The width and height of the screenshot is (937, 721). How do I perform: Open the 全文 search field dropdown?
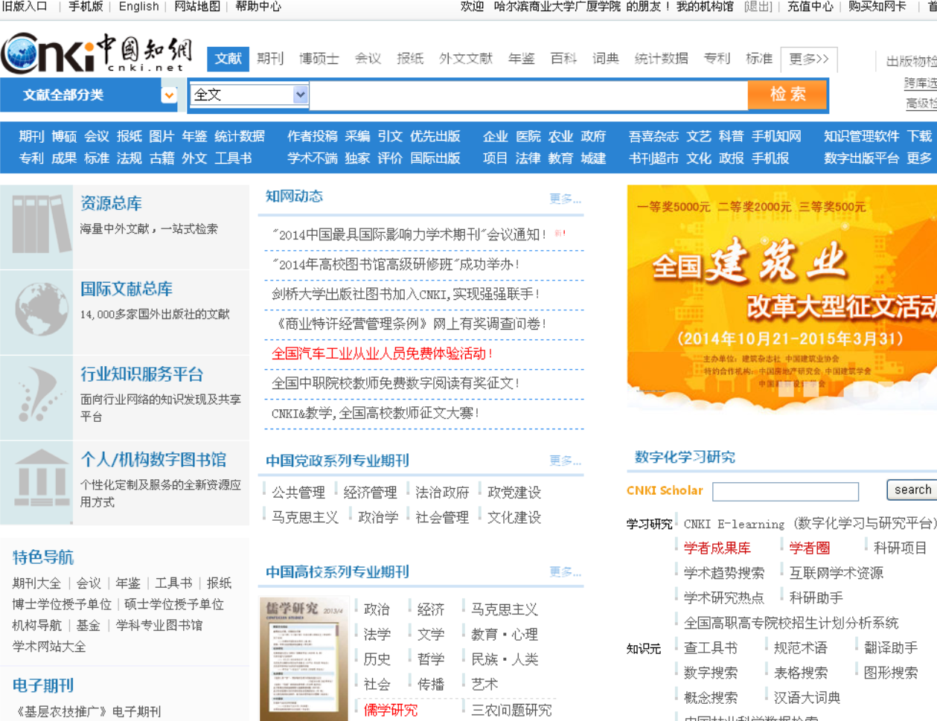coord(300,94)
